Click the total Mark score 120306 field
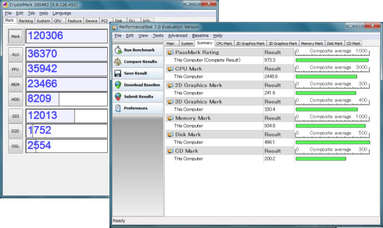 66,36
